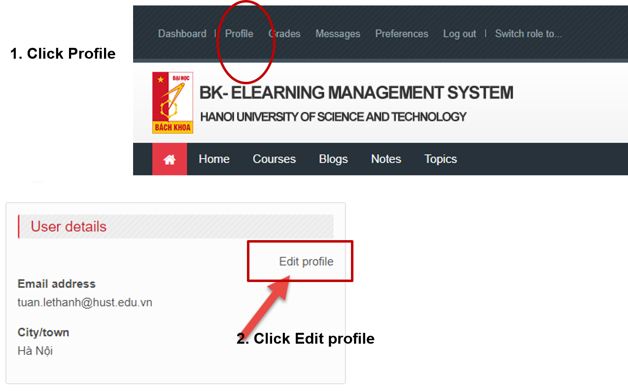This screenshot has height=391, width=628.
Task: Open the Dashboard link
Action: click(182, 34)
